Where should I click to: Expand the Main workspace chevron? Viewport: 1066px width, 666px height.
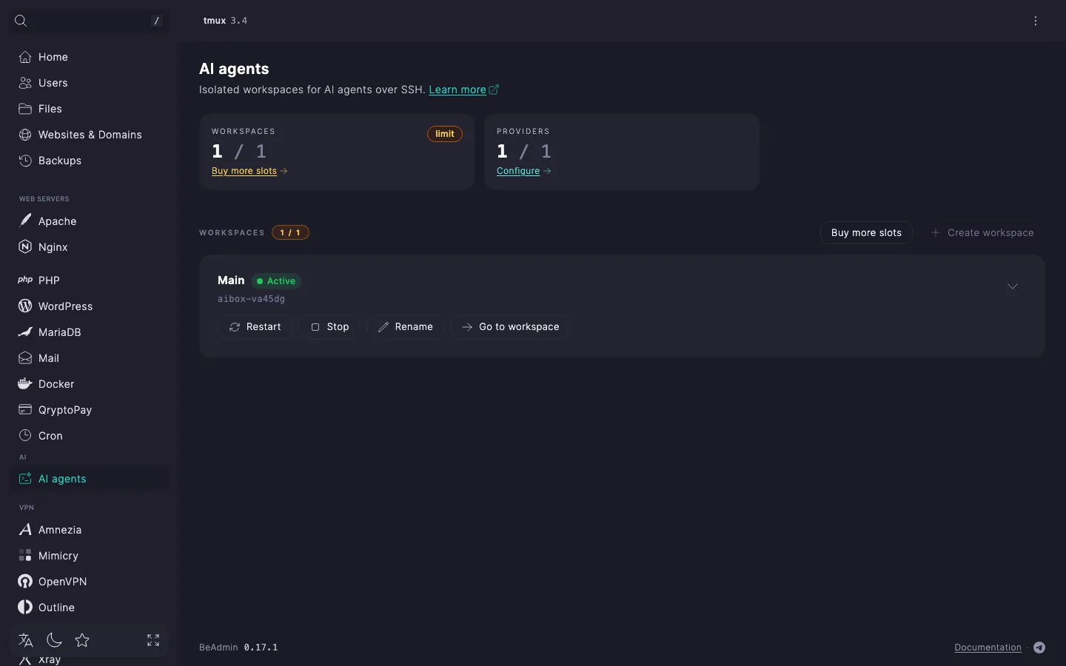coord(1013,286)
